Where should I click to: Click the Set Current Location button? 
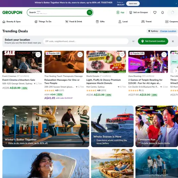[153, 41]
